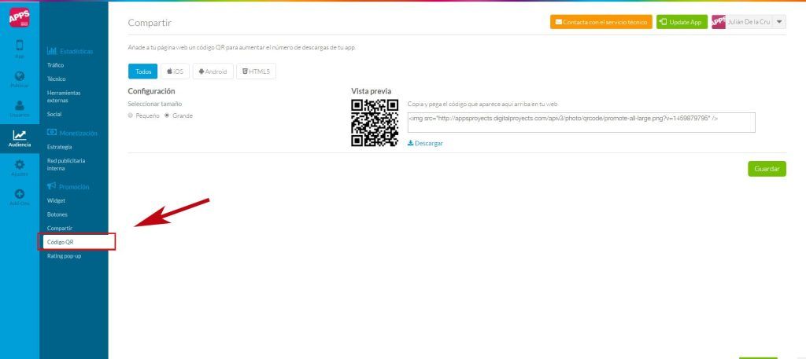Viewport: 806px width, 359px height.
Task: Click the QR code preview image
Action: click(x=375, y=123)
